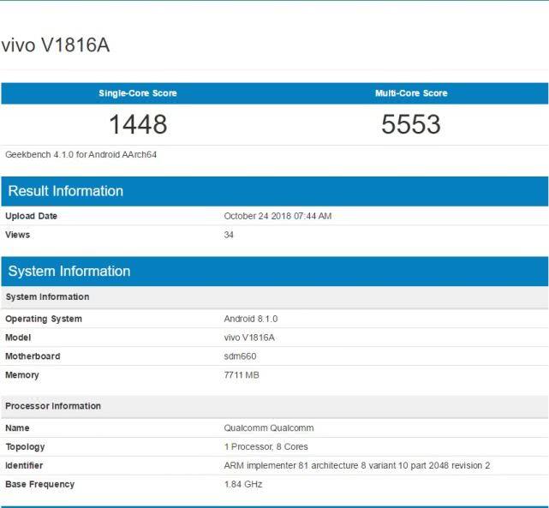The height and width of the screenshot is (508, 549).
Task: Click the Model label
Action: 18,338
